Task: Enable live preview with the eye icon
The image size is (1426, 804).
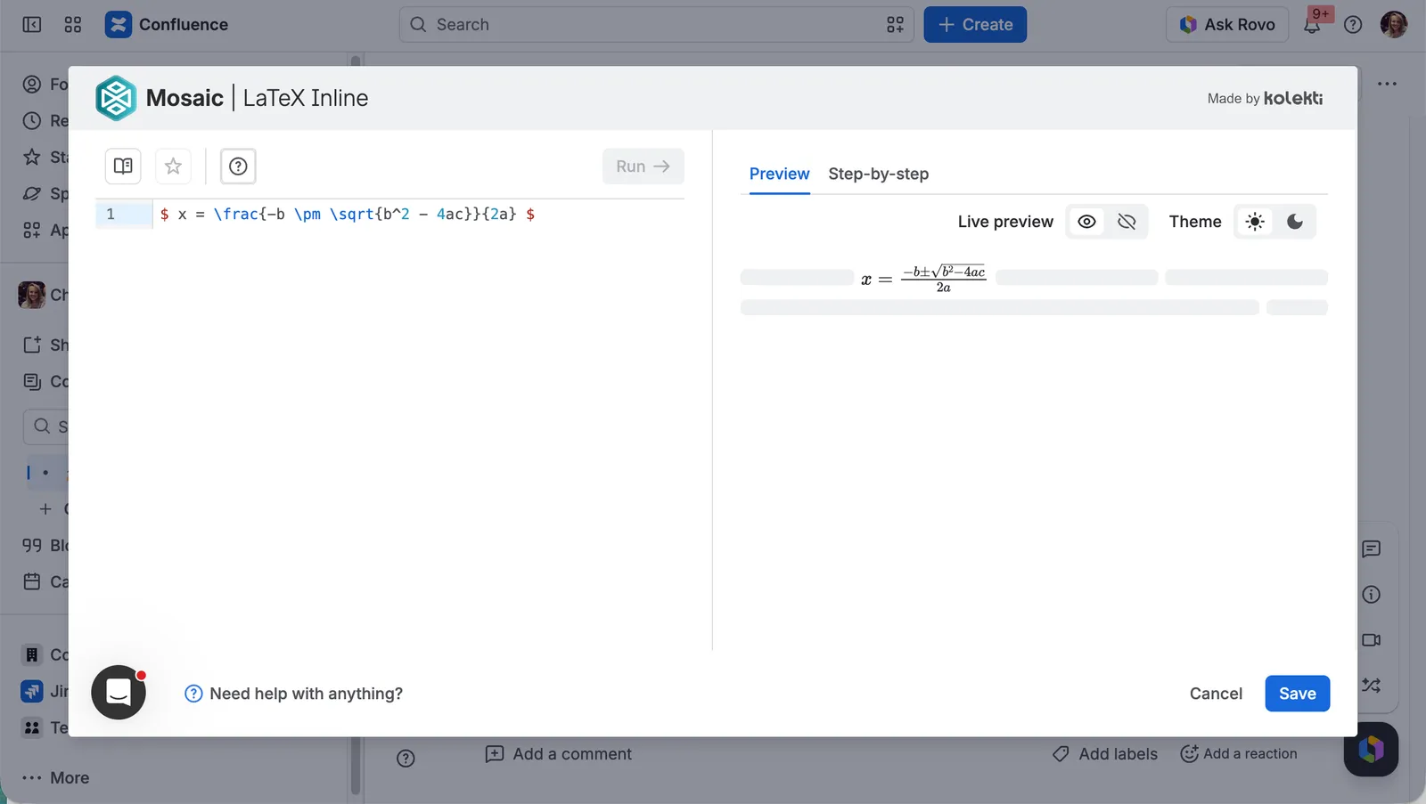Action: click(1086, 222)
